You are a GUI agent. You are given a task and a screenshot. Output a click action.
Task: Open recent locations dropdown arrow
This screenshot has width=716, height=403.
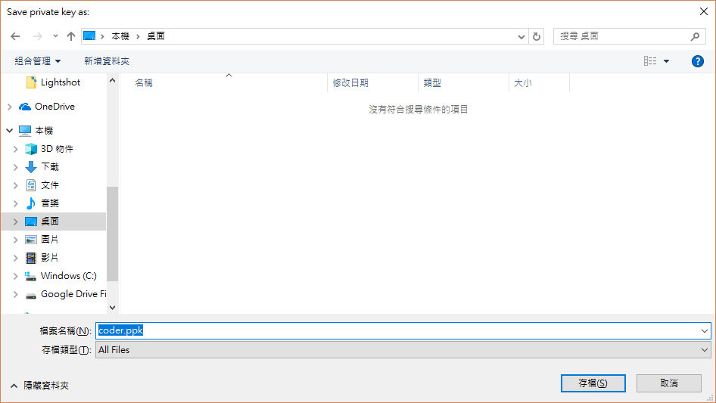(x=55, y=36)
